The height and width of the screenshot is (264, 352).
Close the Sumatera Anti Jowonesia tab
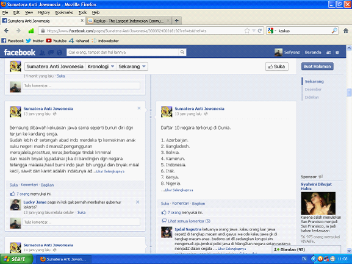(x=82, y=21)
